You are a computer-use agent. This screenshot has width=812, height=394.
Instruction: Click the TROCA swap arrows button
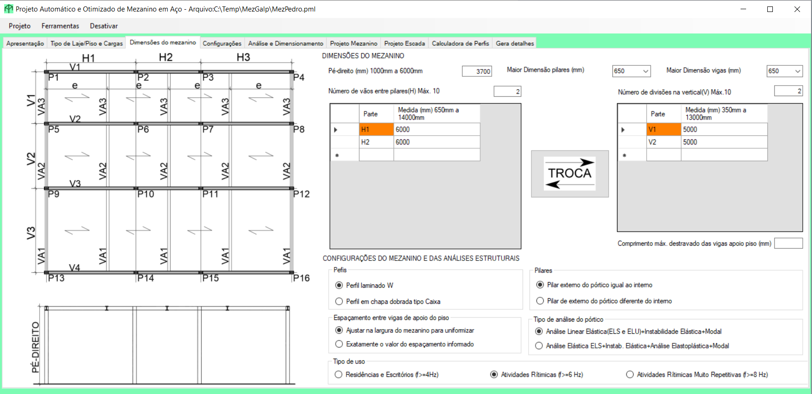click(x=570, y=174)
